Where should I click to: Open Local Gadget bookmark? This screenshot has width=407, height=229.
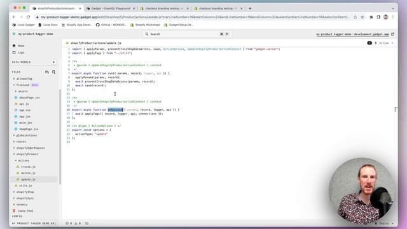pos(24,25)
